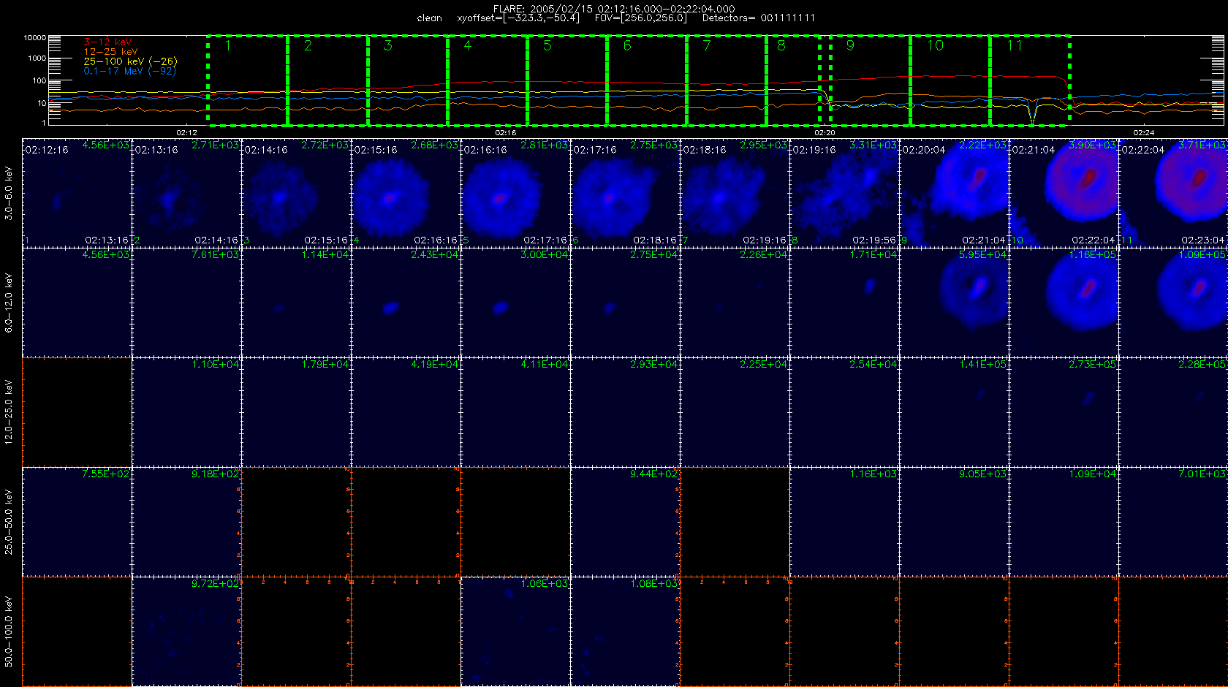1228x687 pixels.
Task: Click the FLARE 2005/02/15 title line
Action: point(614,9)
